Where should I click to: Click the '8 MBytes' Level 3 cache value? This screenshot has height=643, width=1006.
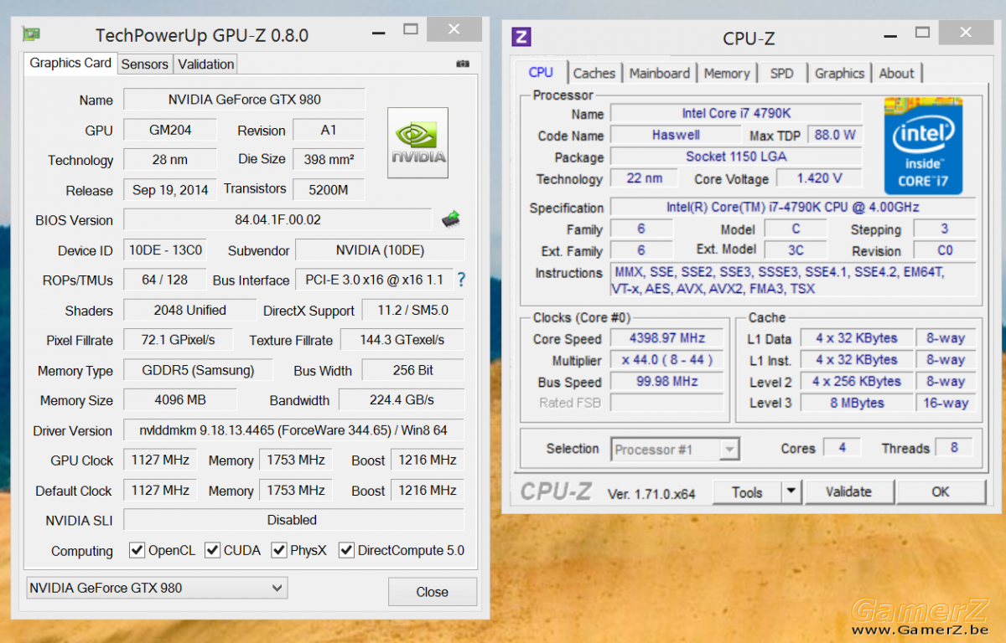point(856,403)
